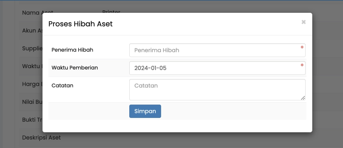Viewport: 343px width, 148px height.
Task: Click the Printer value in background
Action: click(x=111, y=12)
